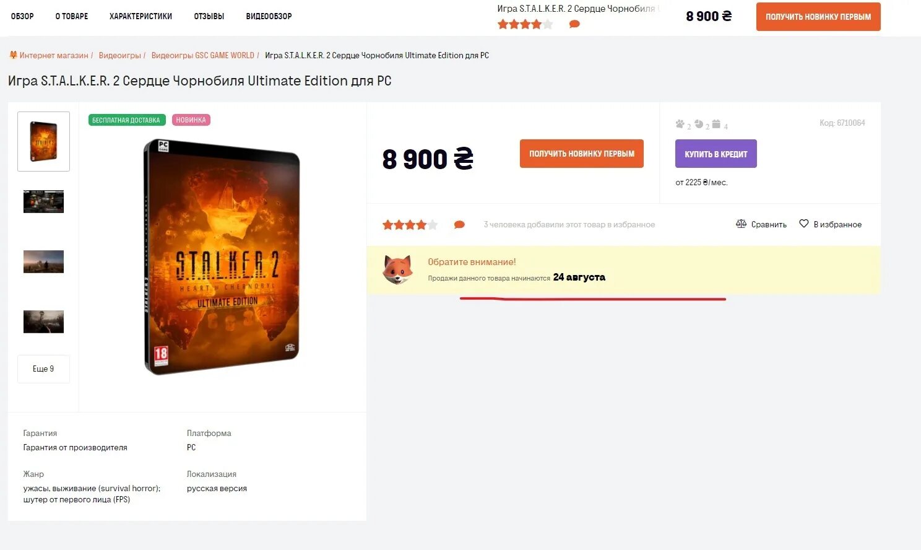Add to favorites via the heart icon
This screenshot has width=921, height=550.
pos(803,224)
